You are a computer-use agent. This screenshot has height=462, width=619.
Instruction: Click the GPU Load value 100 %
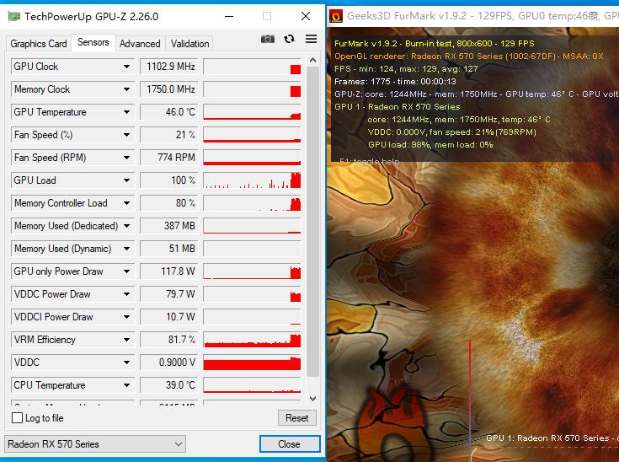tap(168, 180)
